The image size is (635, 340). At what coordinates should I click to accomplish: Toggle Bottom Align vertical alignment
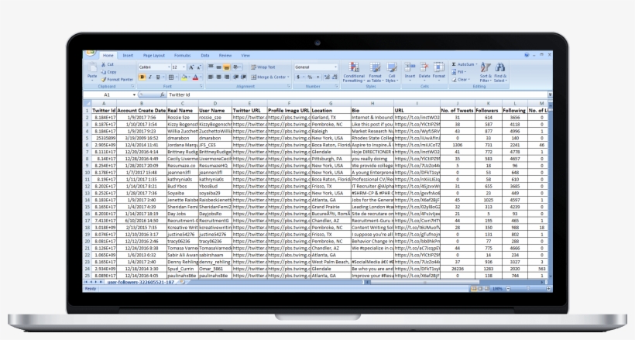(x=226, y=67)
